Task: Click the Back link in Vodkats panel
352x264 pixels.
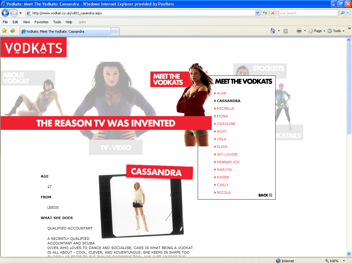Action: pyautogui.click(x=265, y=195)
